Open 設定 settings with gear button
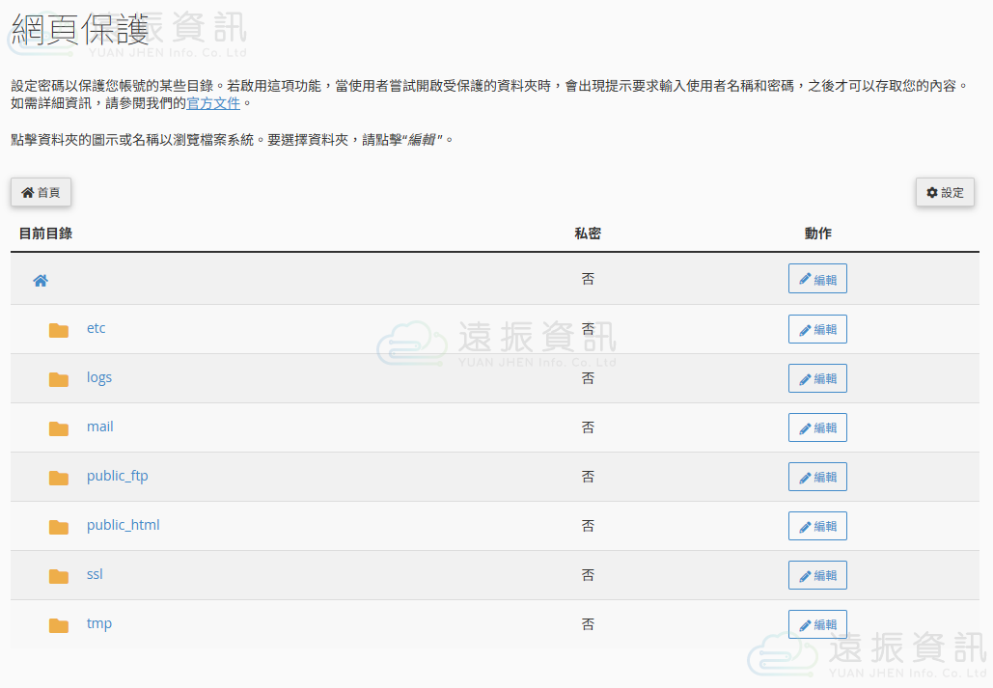Screen dimensions: 993x688 click(945, 193)
